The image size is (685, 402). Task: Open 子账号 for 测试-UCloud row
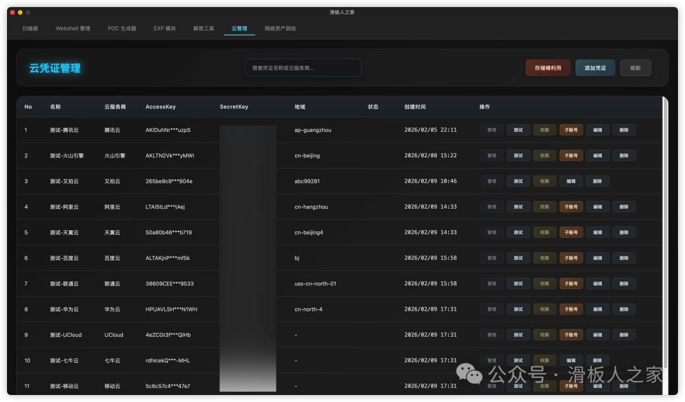[x=571, y=335]
